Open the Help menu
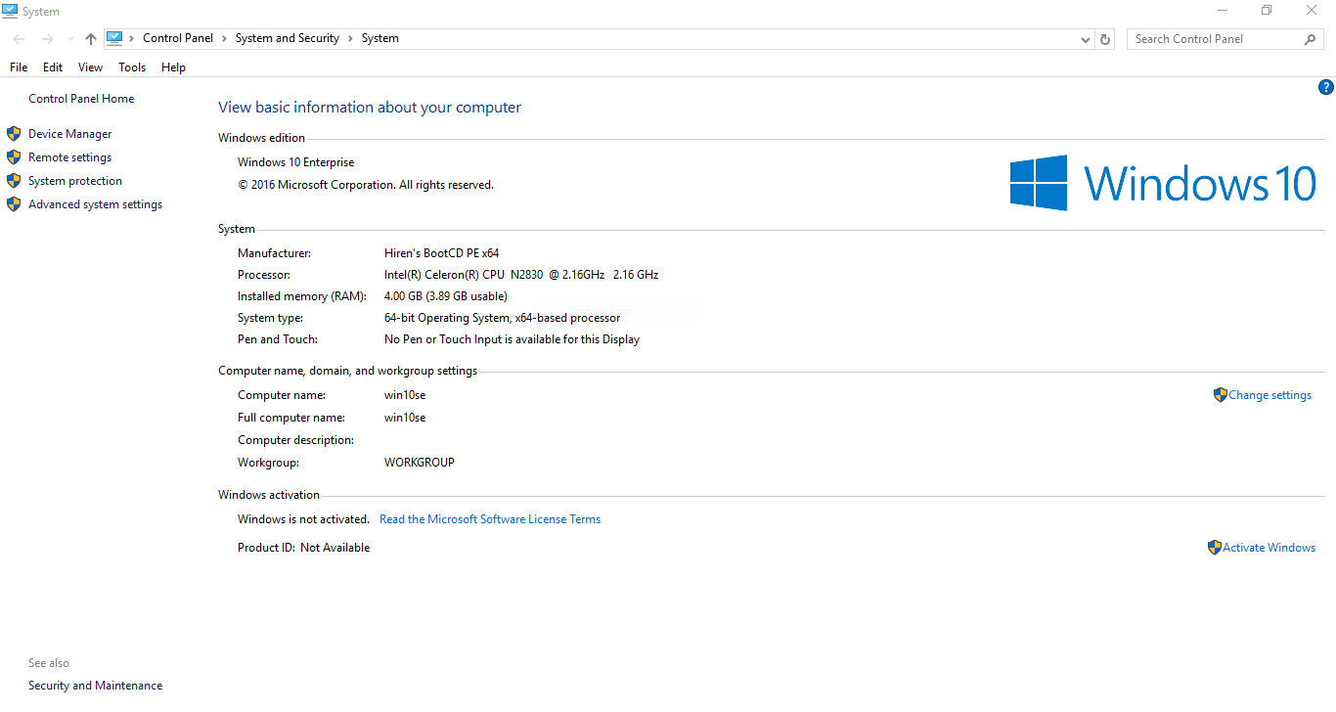The image size is (1336, 712). pos(174,67)
